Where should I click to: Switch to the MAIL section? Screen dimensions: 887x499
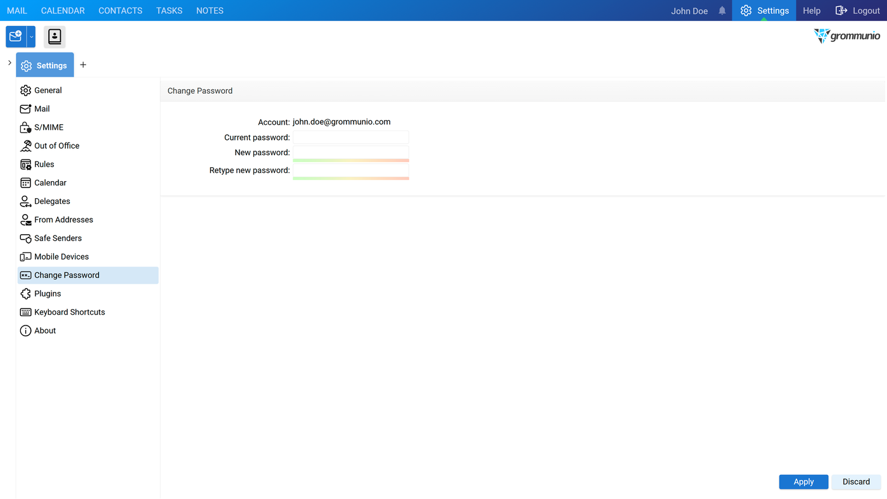click(x=17, y=11)
